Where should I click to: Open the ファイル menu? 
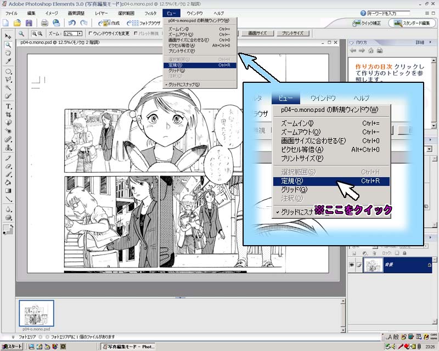(11, 13)
